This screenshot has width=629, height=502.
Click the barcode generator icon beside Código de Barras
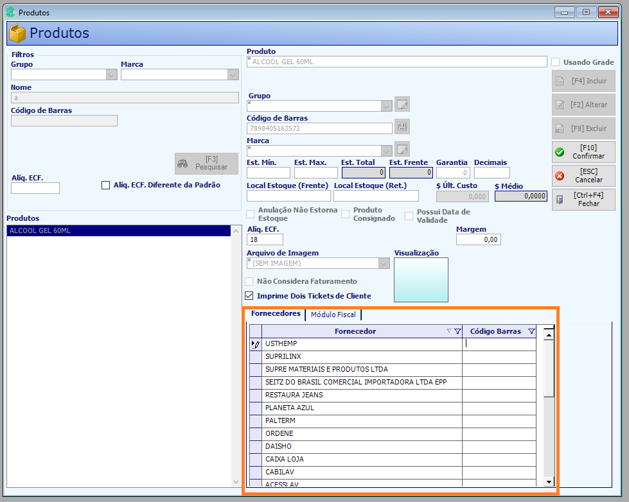click(402, 127)
